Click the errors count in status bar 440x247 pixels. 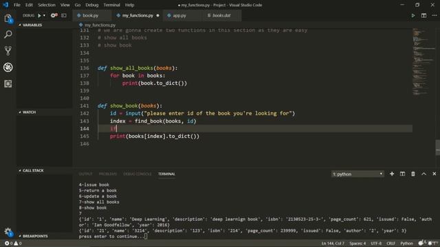[x=9, y=244]
